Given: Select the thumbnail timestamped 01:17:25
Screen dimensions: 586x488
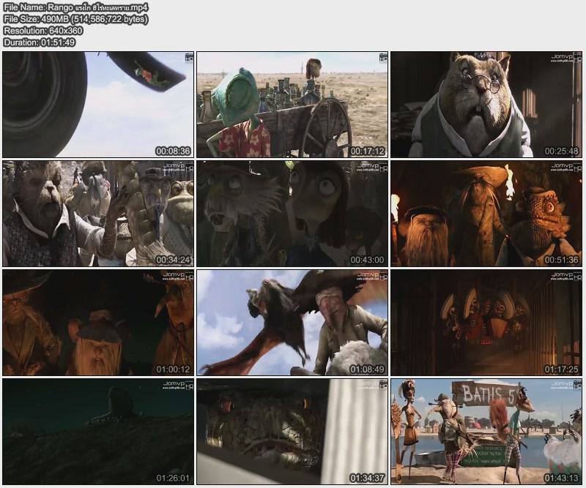Looking at the screenshot, I should [x=486, y=323].
